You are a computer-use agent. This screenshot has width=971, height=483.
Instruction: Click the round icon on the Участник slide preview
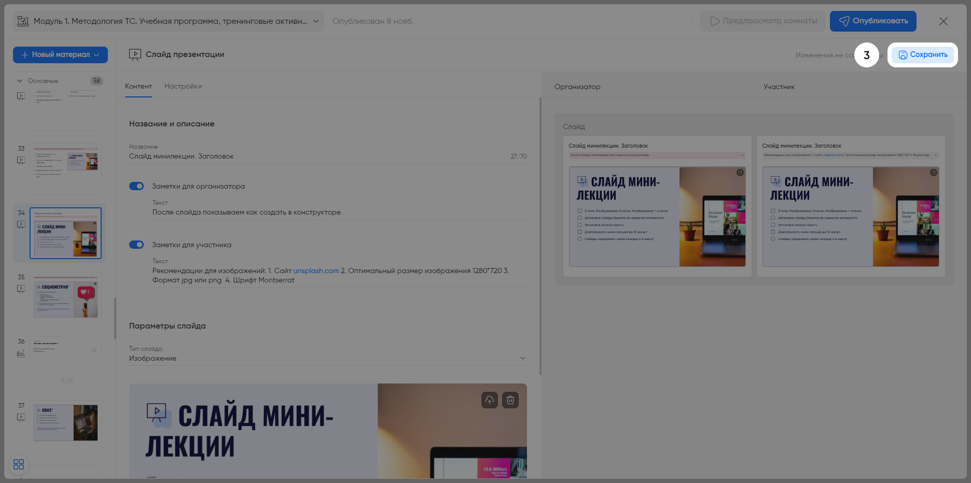934,173
